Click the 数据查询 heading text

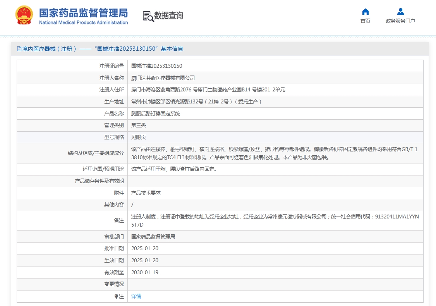[168, 15]
